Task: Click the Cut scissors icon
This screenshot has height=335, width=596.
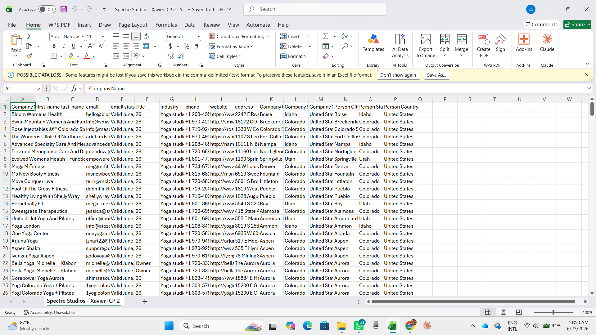Action: point(29,37)
